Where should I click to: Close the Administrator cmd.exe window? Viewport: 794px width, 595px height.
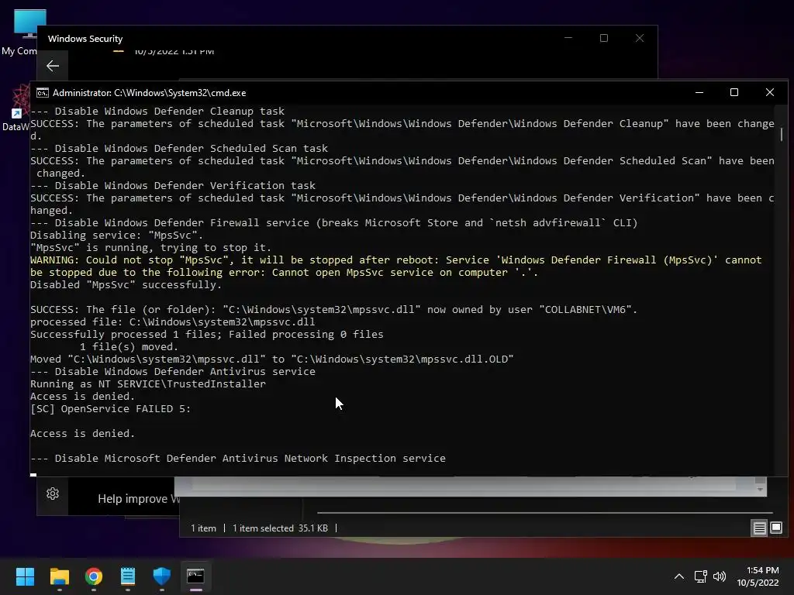[x=770, y=93]
